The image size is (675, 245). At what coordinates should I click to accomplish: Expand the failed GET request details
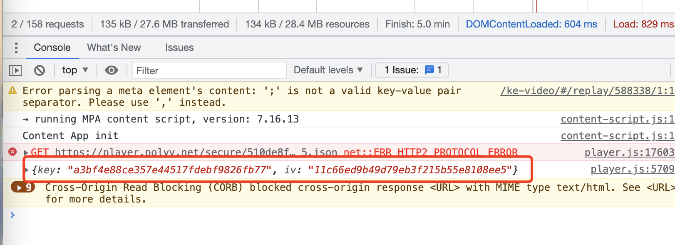pyautogui.click(x=25, y=152)
